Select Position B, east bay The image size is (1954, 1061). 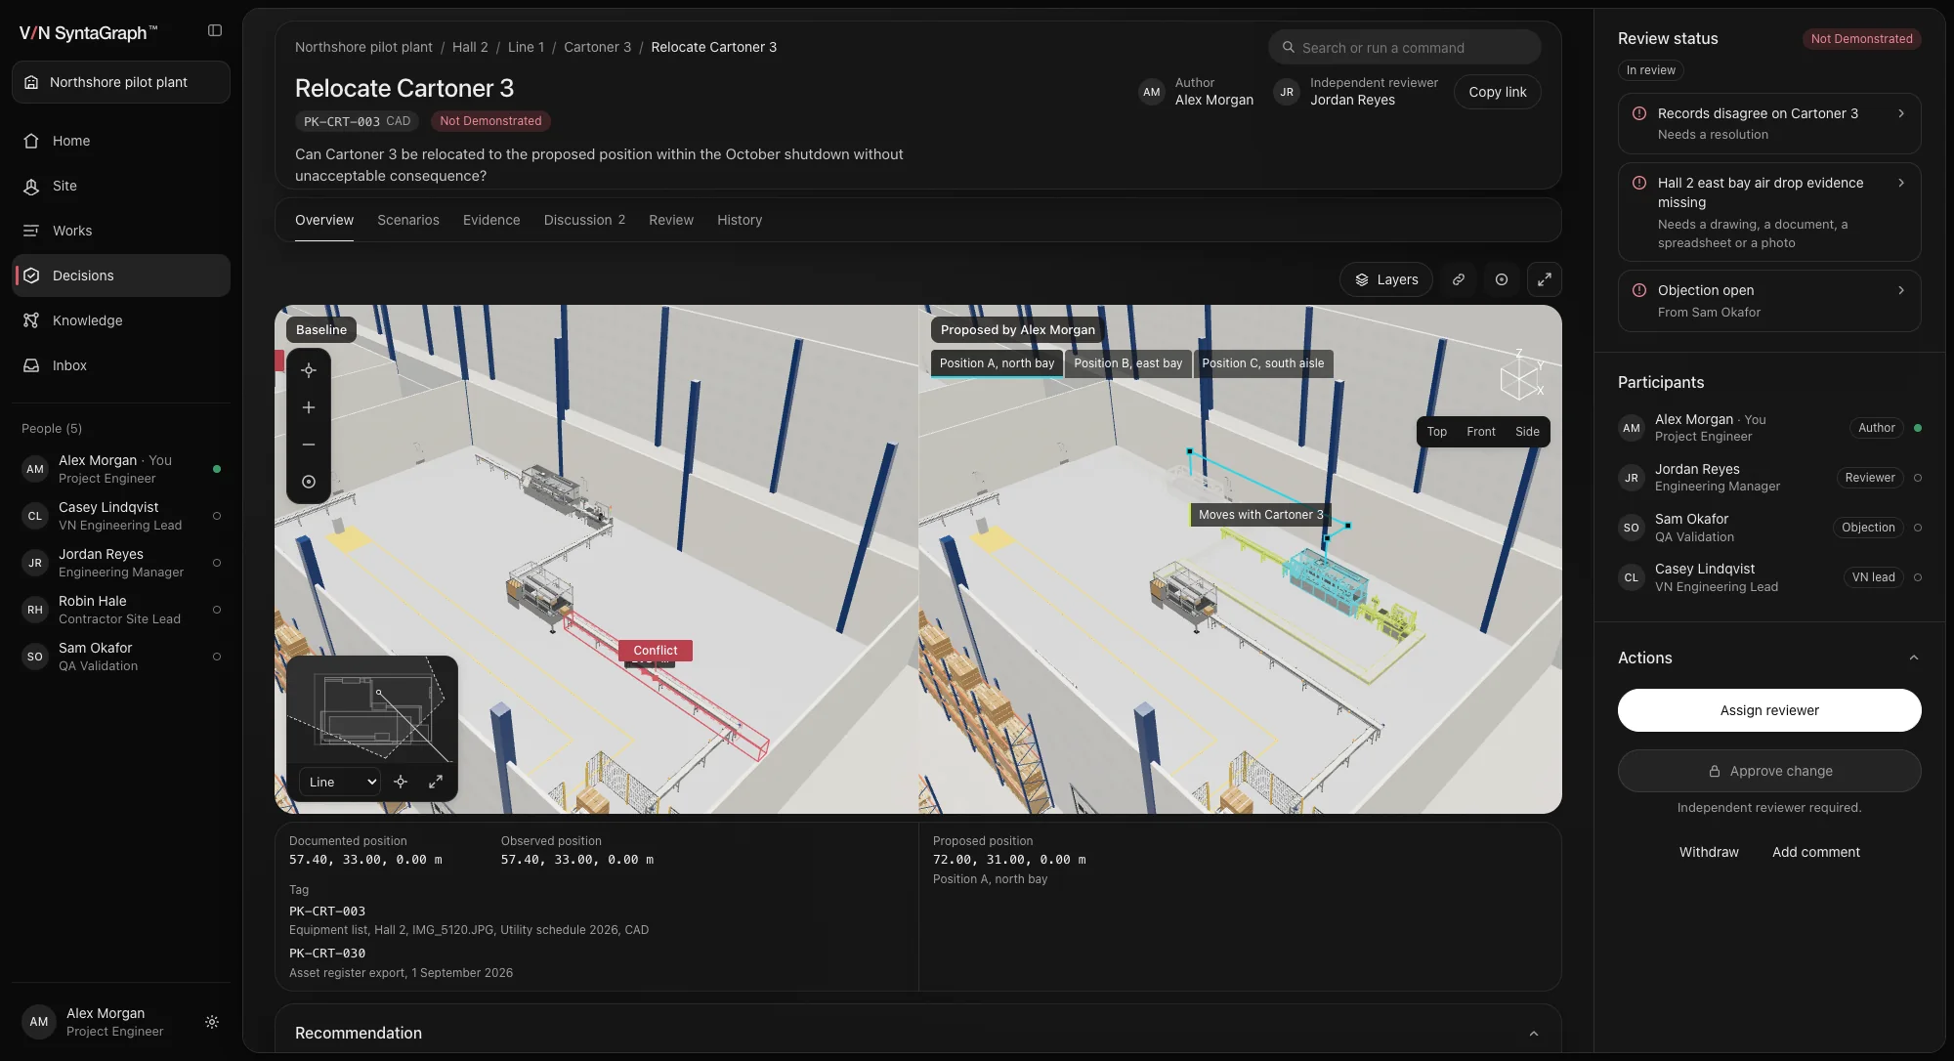point(1127,363)
